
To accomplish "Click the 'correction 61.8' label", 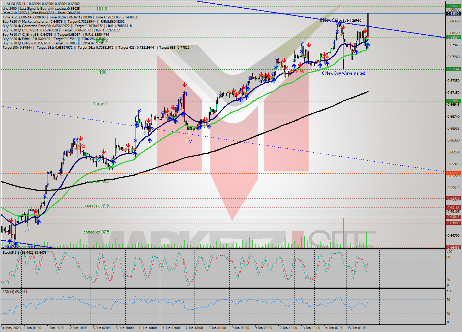I will [96, 206].
